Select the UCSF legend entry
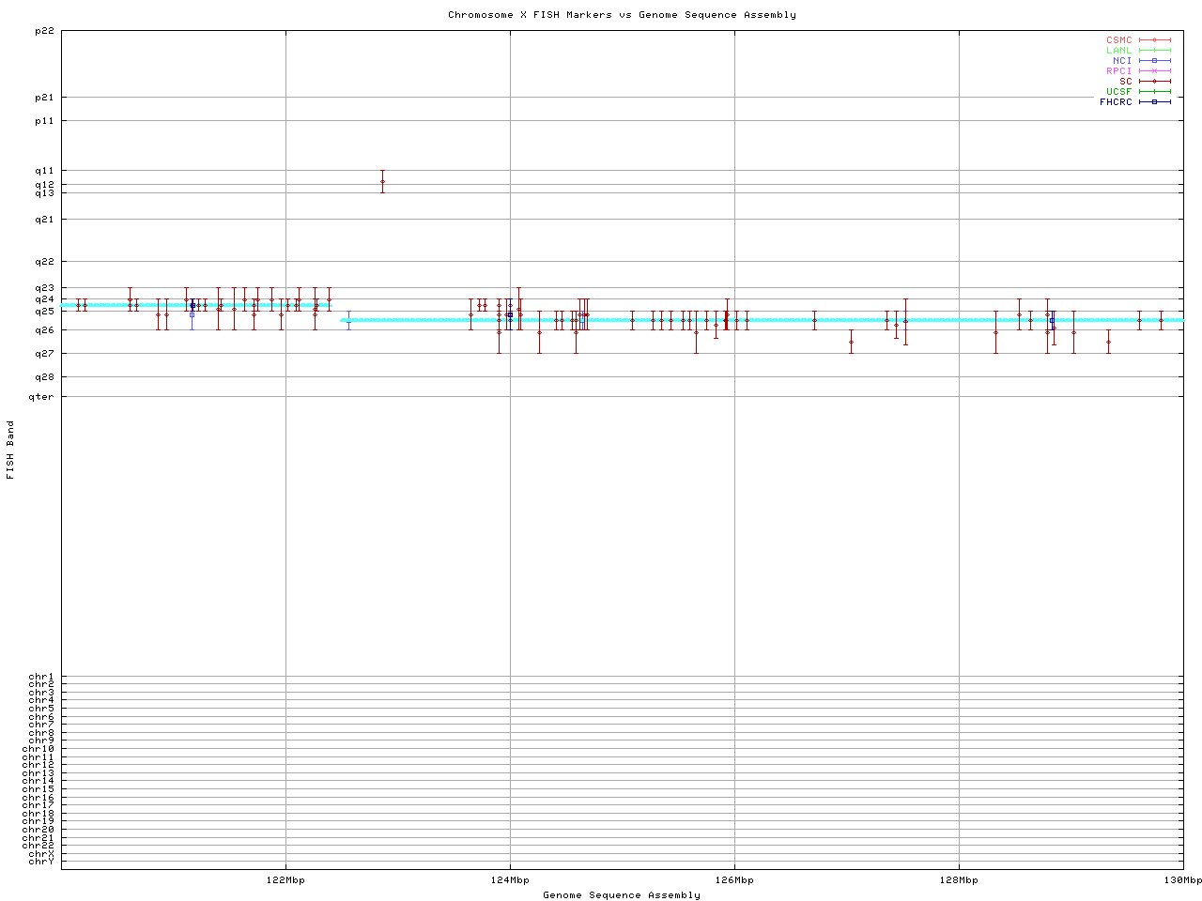Image resolution: width=1202 pixels, height=901 pixels. click(1118, 92)
